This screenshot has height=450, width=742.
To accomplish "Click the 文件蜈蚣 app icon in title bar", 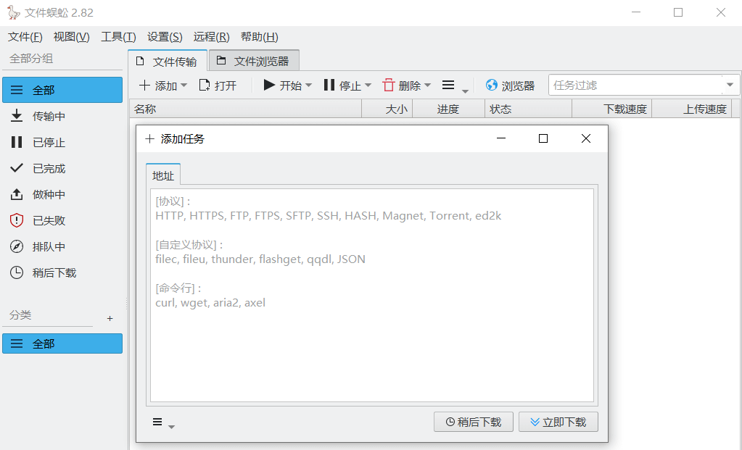I will click(13, 12).
